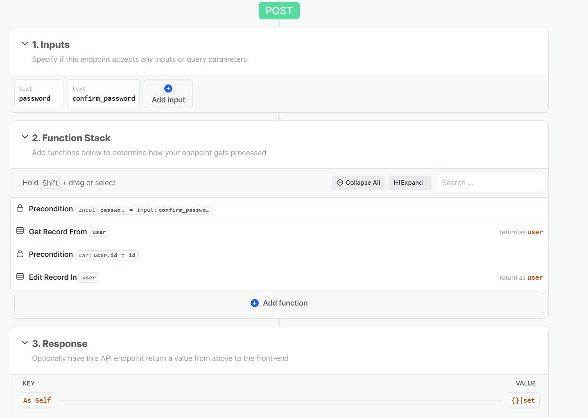
Task: Click the POST method badge
Action: click(x=279, y=11)
